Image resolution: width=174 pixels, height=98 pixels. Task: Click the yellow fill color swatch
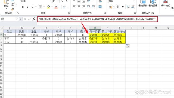[x=48, y=7]
